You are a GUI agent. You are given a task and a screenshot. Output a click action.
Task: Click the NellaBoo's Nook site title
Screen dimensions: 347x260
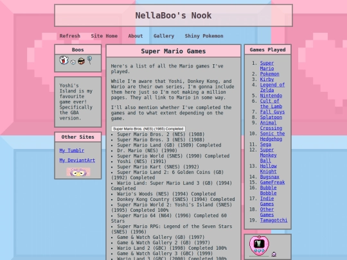(x=173, y=15)
